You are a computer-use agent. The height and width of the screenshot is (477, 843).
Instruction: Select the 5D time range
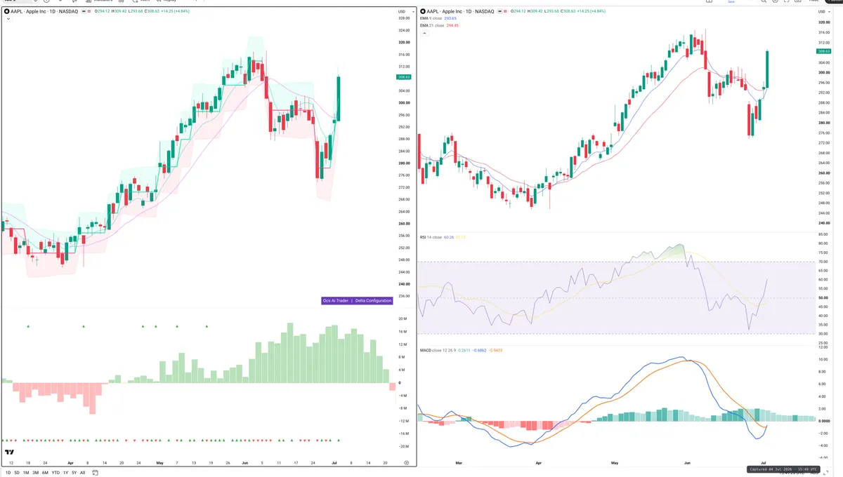tap(17, 473)
